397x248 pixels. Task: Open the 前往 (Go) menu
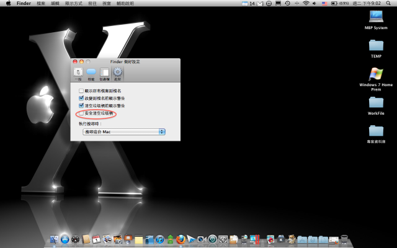[92, 3]
